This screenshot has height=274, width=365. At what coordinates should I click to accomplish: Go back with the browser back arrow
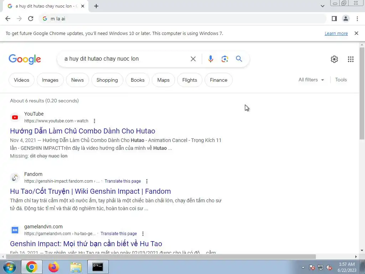tap(8, 19)
